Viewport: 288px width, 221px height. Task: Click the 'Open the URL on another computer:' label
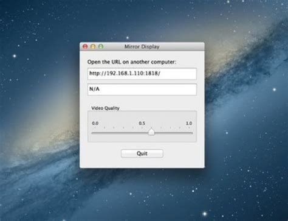(x=132, y=62)
